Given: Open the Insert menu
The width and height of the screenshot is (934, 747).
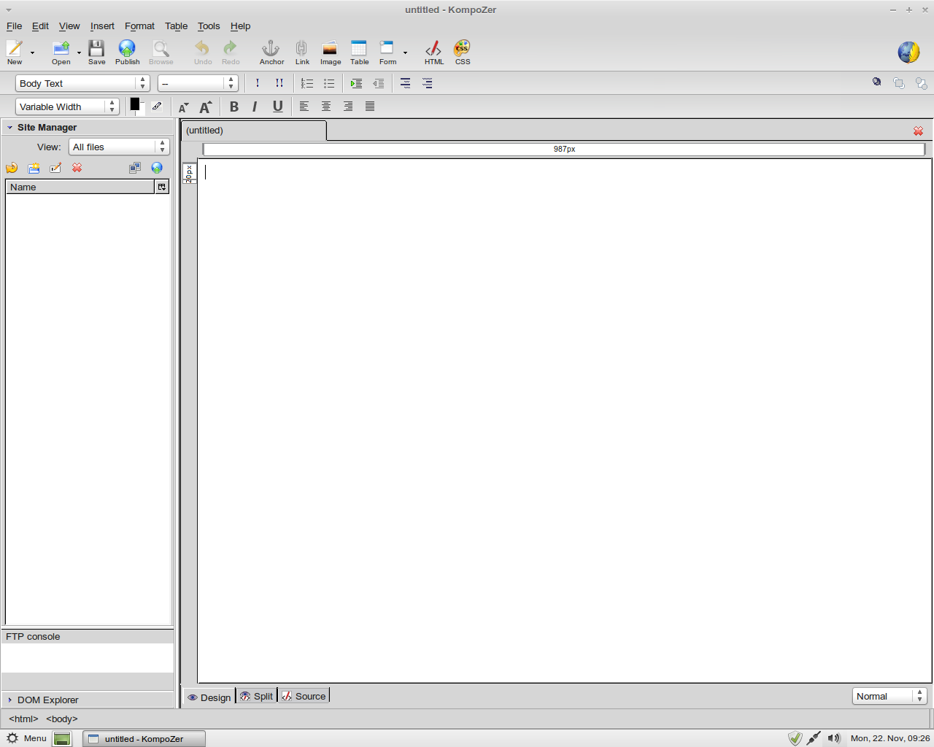Looking at the screenshot, I should click(102, 26).
